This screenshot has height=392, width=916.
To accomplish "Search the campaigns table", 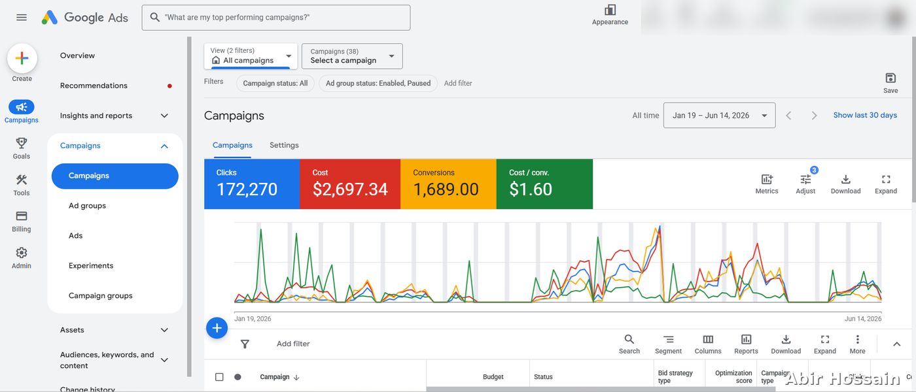I will click(629, 344).
